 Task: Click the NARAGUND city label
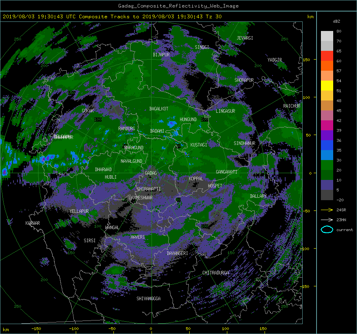[x=134, y=148]
